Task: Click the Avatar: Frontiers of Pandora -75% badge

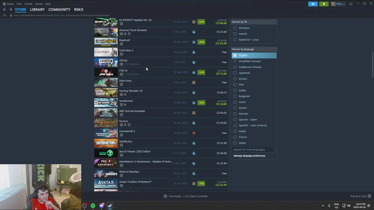Action: [x=201, y=183]
